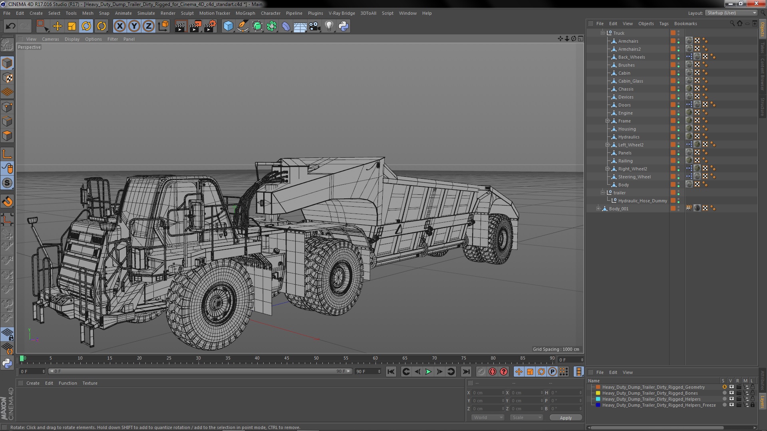
Task: Click the Undo arrow icon
Action: point(10,26)
